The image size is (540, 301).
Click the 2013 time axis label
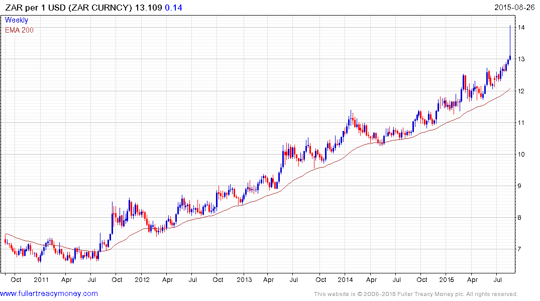click(x=244, y=279)
